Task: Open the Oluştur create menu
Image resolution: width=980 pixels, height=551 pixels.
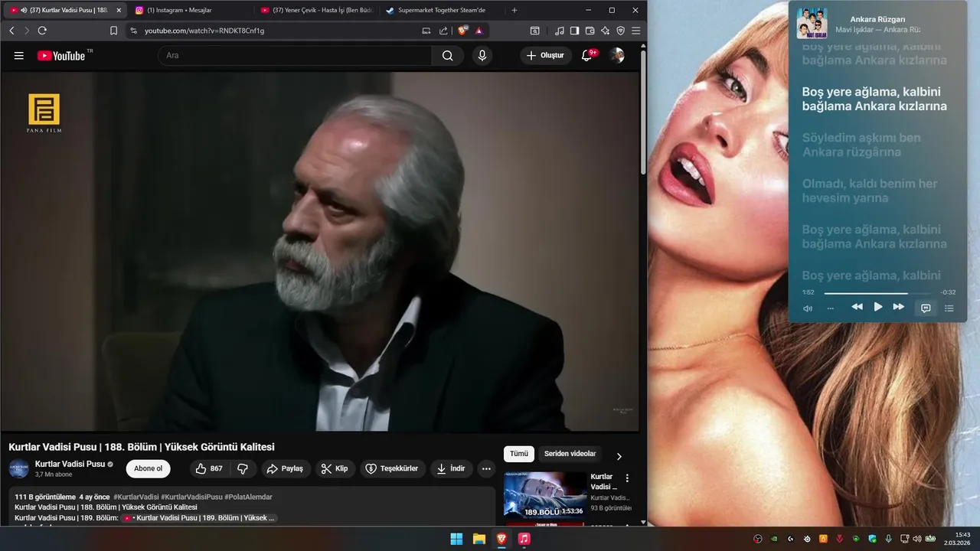Action: (546, 55)
